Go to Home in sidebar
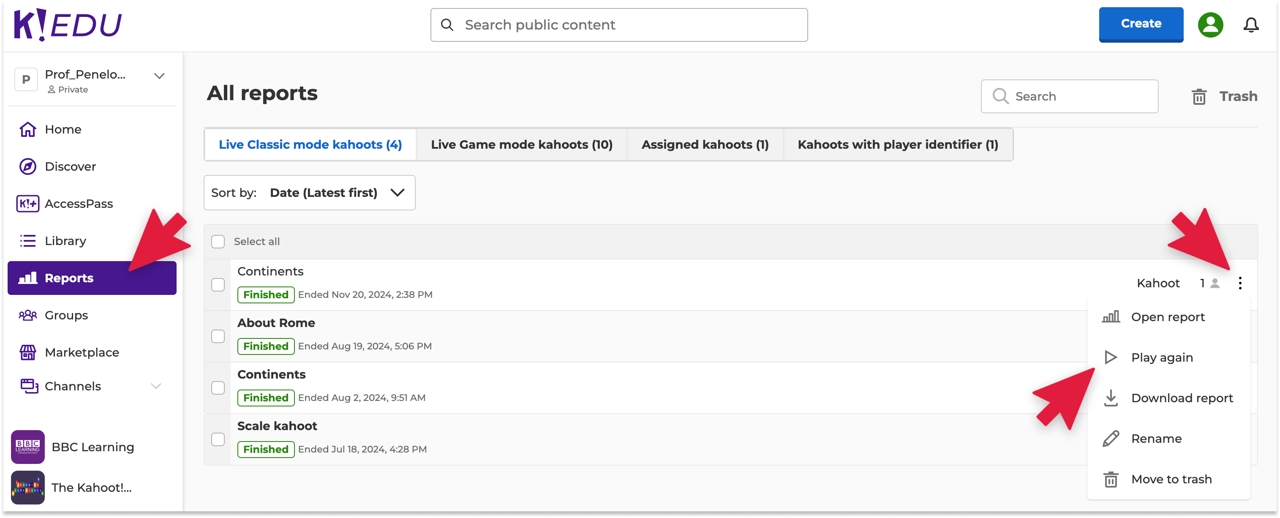The image size is (1280, 518). (x=92, y=129)
